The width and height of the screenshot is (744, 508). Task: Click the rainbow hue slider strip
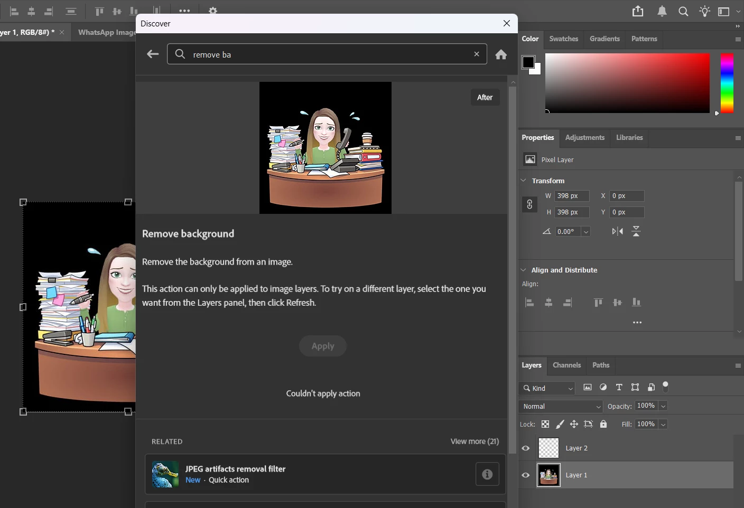pos(727,83)
